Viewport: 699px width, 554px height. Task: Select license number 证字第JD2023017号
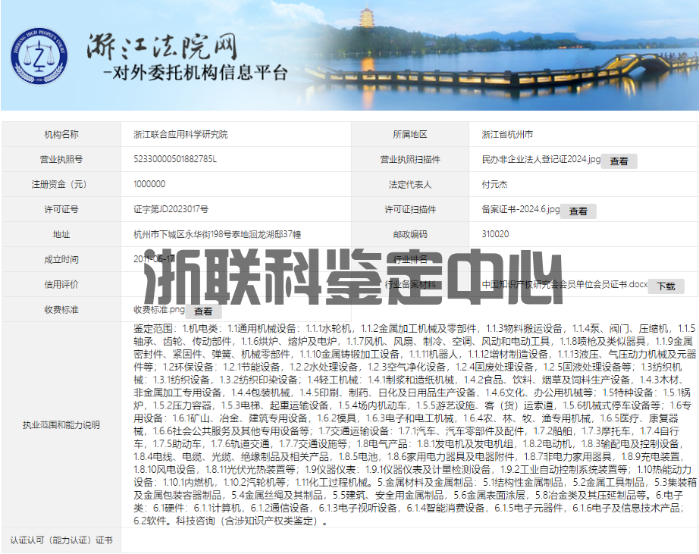(171, 209)
